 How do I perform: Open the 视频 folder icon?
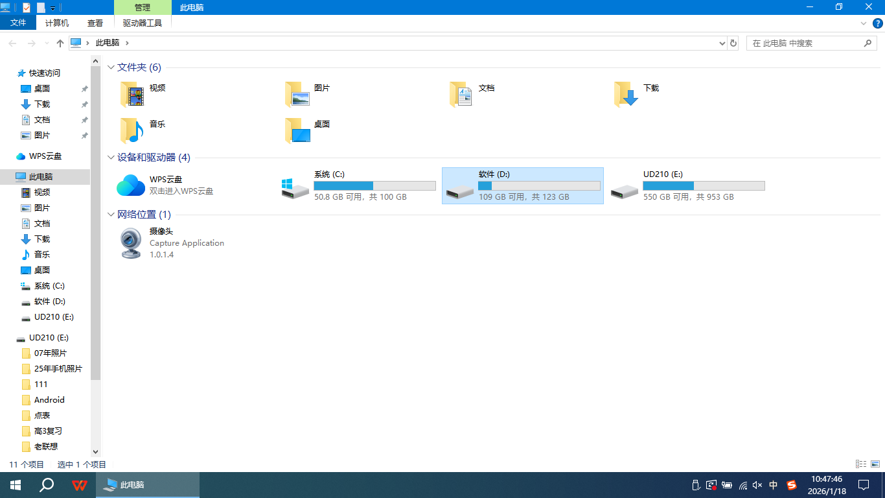tap(132, 95)
